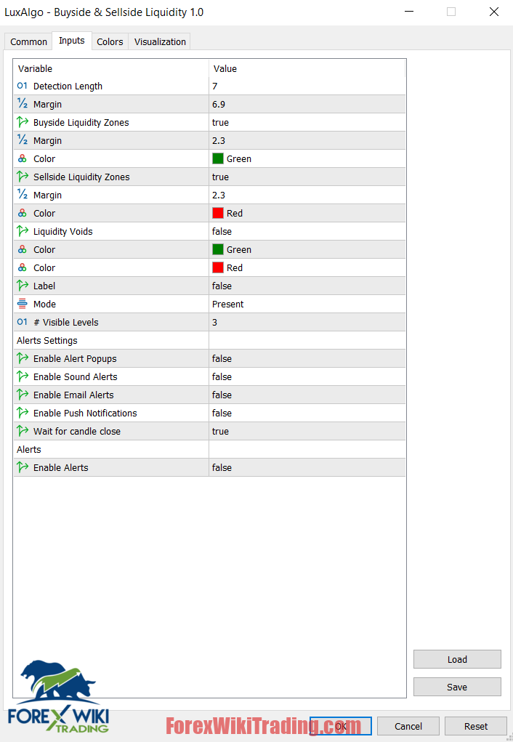Pick the Red swatch under Sellside Liquidity Zones

[218, 213]
